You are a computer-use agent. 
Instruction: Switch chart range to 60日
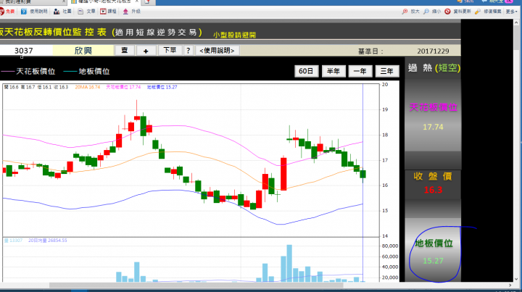point(306,71)
